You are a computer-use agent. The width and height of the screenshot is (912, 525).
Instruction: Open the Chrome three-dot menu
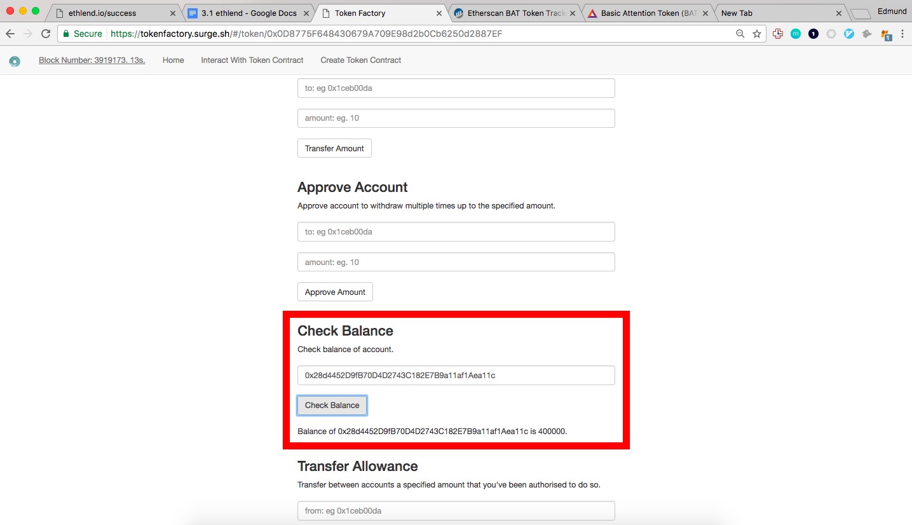[903, 34]
